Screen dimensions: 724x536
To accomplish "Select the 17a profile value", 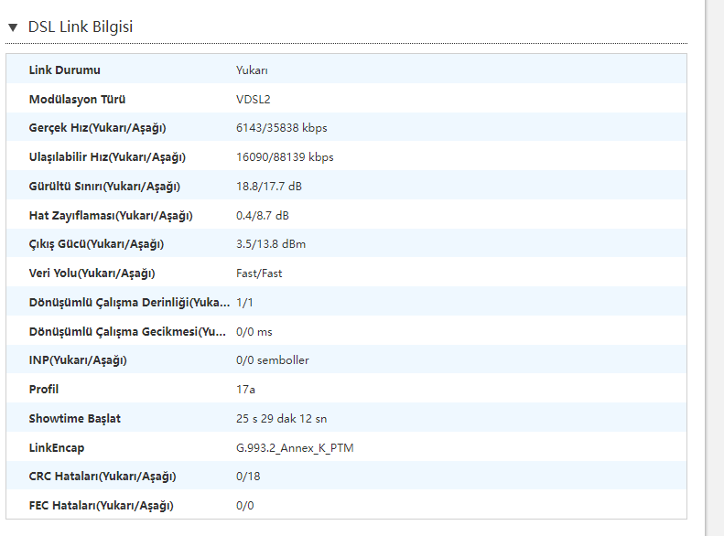I will click(x=245, y=390).
